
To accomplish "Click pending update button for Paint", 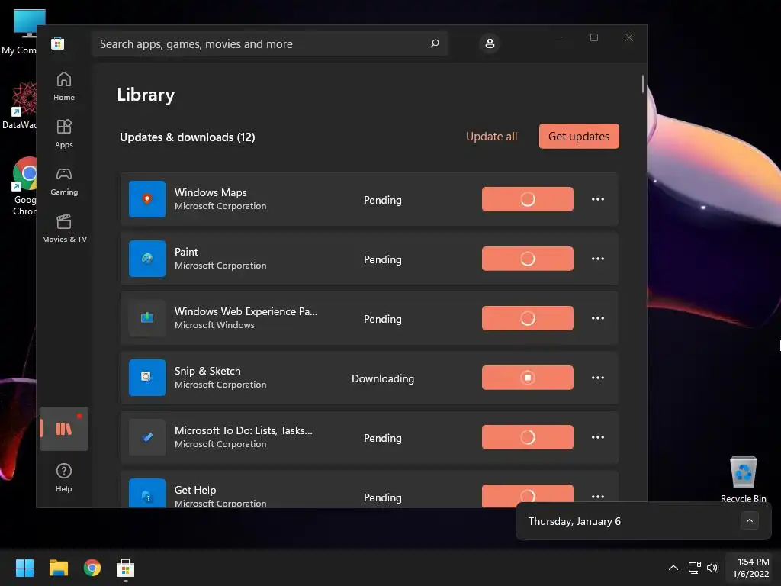I will (528, 259).
